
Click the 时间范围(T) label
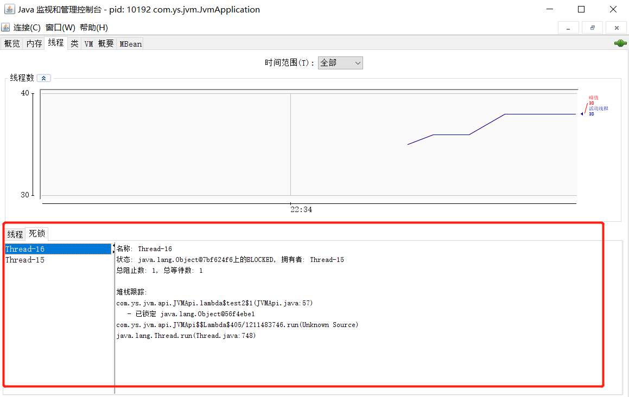(289, 63)
